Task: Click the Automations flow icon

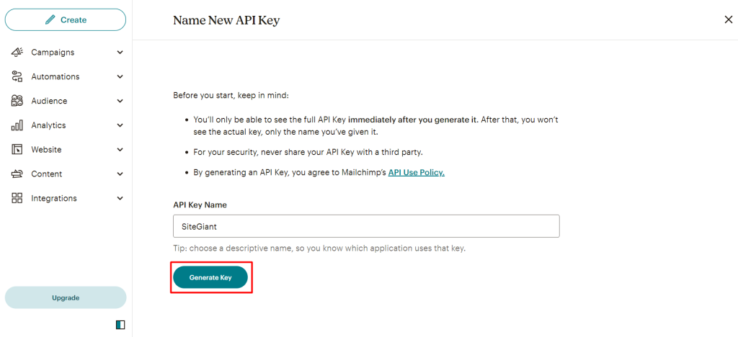Action: (x=17, y=76)
